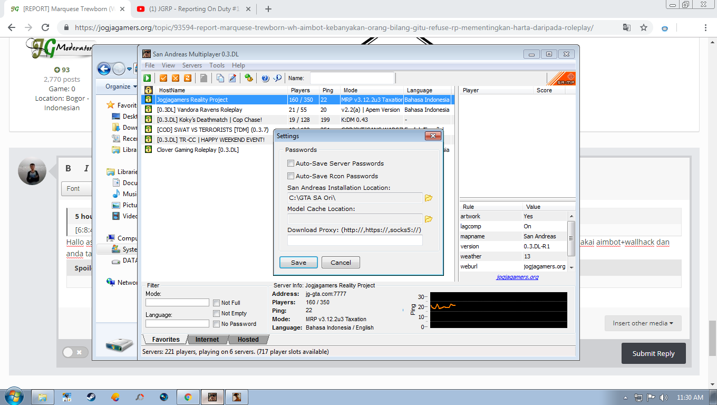Click the server properties pencil toolbar icon
This screenshot has width=717, height=405.
pyautogui.click(x=232, y=78)
